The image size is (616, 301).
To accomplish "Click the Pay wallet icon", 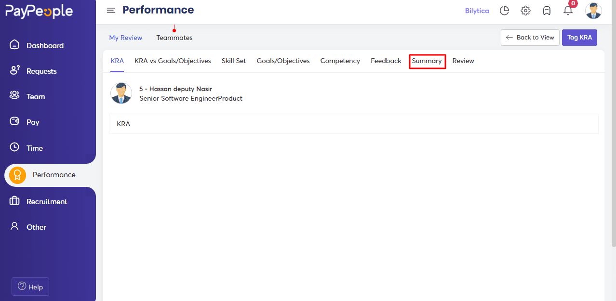I will coord(15,121).
